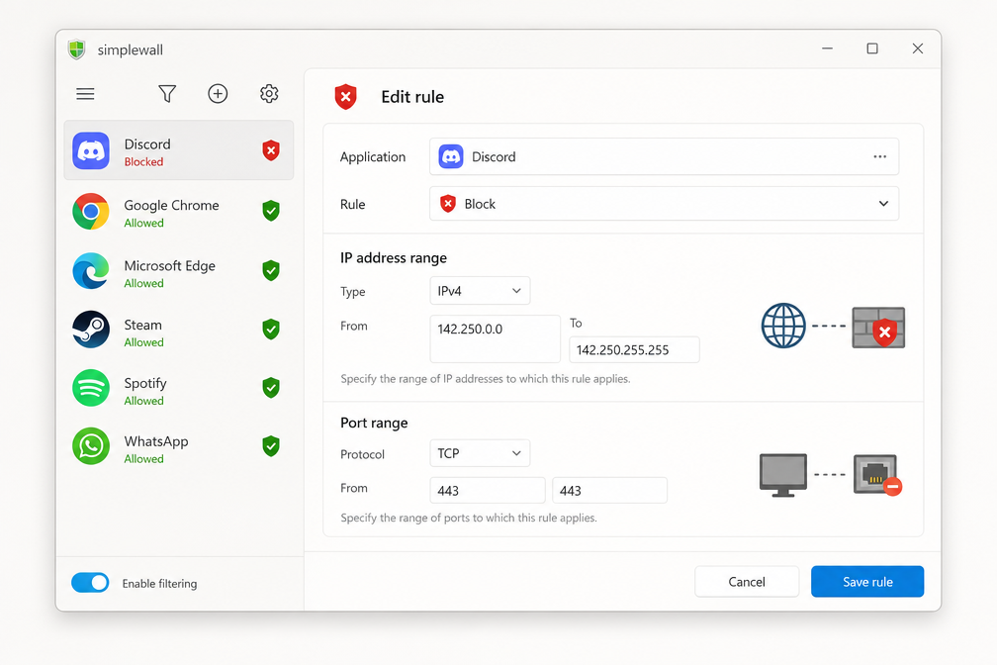Image resolution: width=997 pixels, height=665 pixels.
Task: Click the computer monitor icon in Port range
Action: pyautogui.click(x=783, y=475)
